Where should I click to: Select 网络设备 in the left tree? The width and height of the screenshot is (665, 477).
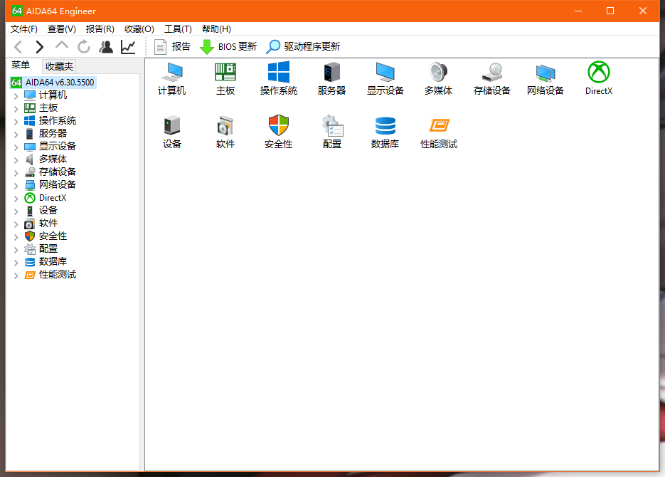[x=57, y=184]
